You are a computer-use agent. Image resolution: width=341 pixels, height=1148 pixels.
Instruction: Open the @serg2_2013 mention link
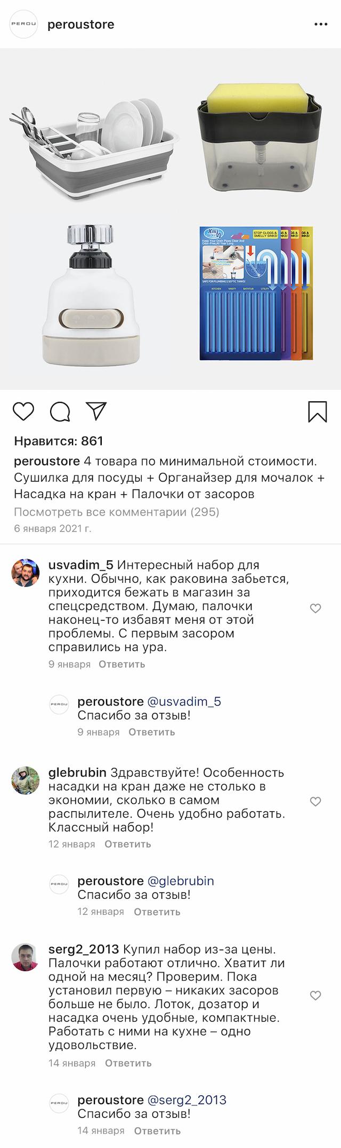(x=186, y=1100)
